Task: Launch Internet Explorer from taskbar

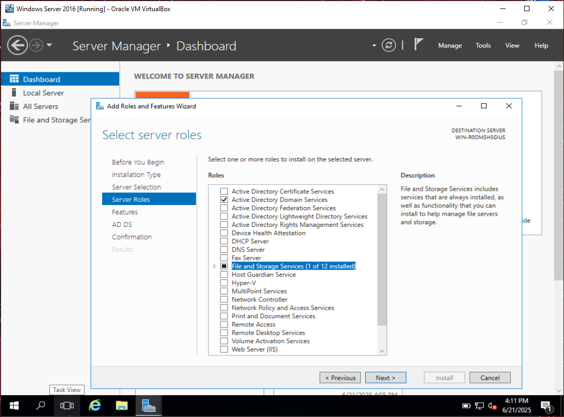Action: click(x=95, y=406)
